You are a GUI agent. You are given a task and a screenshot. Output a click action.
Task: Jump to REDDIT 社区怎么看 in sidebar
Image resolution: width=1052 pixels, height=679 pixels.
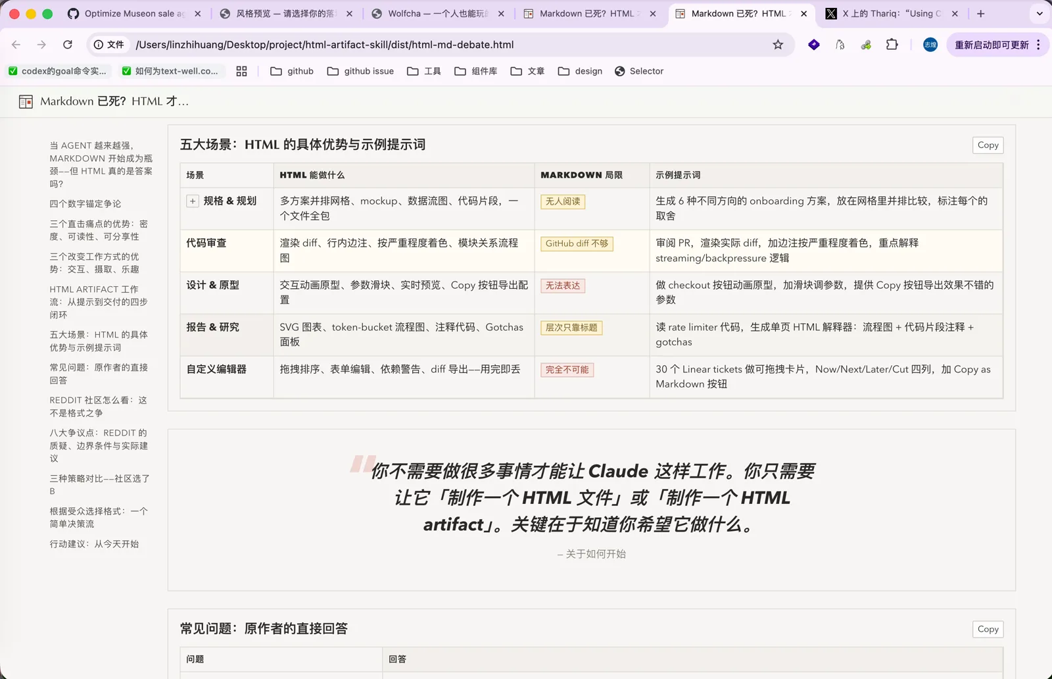pyautogui.click(x=99, y=407)
